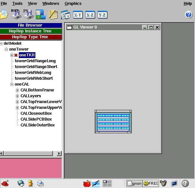Select towerGridFlangeLong in the tree
The width and height of the screenshot is (195, 188).
(35, 61)
